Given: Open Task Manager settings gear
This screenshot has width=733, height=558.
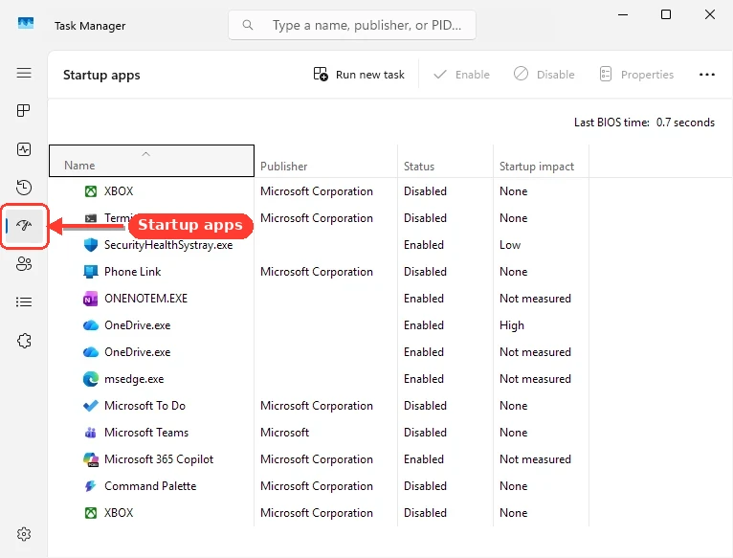Looking at the screenshot, I should (x=24, y=534).
